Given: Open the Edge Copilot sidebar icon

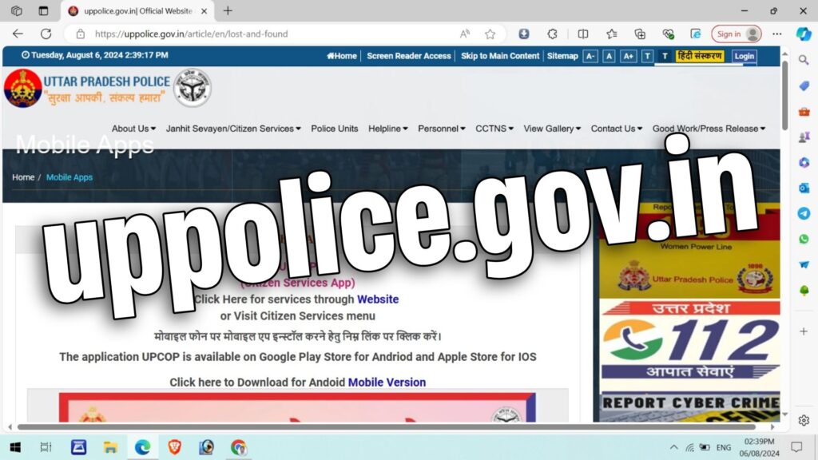Looking at the screenshot, I should [x=804, y=34].
